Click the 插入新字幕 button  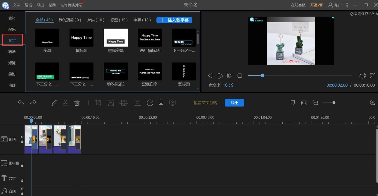coord(174,20)
